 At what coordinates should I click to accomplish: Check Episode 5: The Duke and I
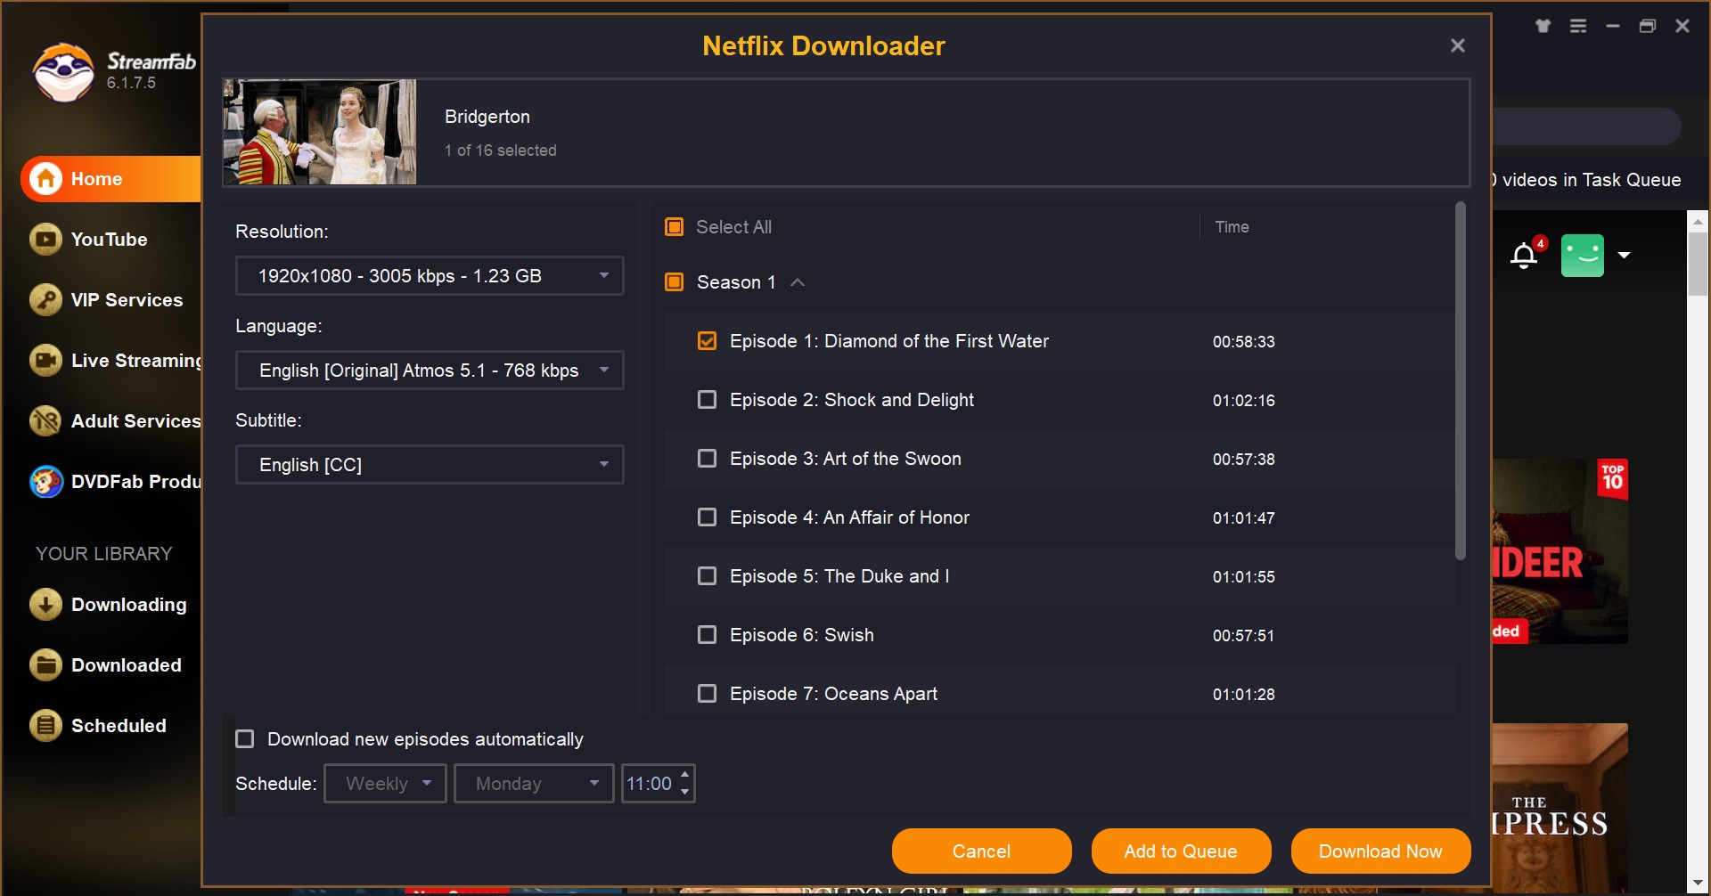[707, 576]
